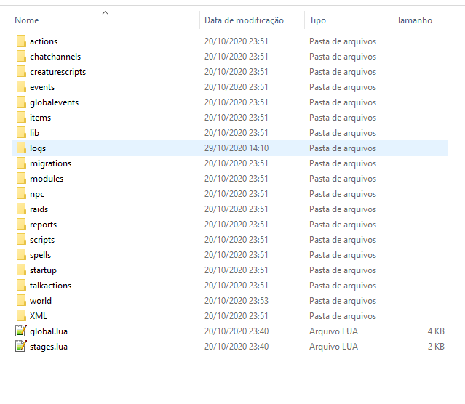Select the scripts folder icon
The image size is (465, 404).
[x=21, y=239]
